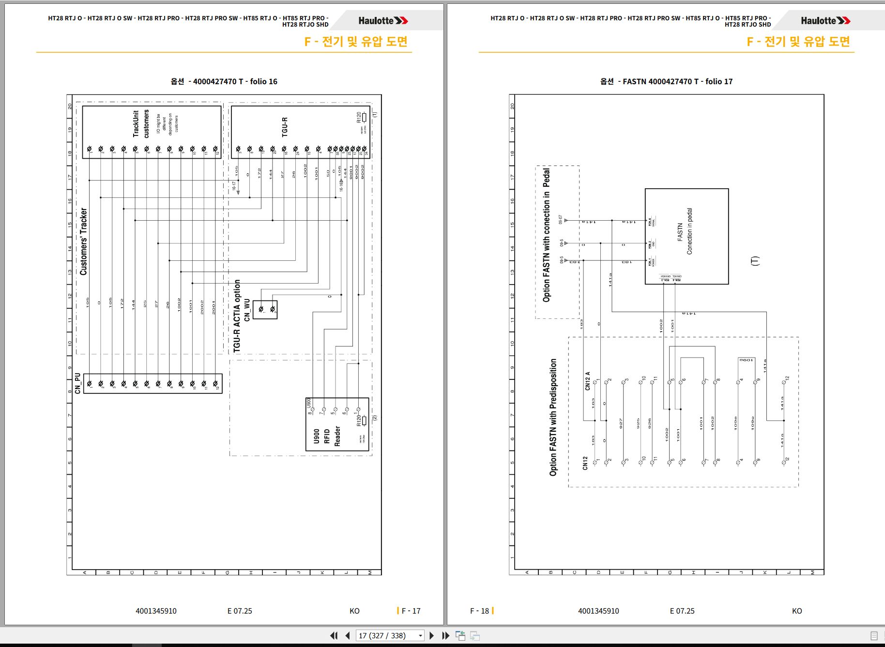This screenshot has height=647, width=885.
Task: Click document number 4001345910 on the left page
Action: [x=156, y=611]
